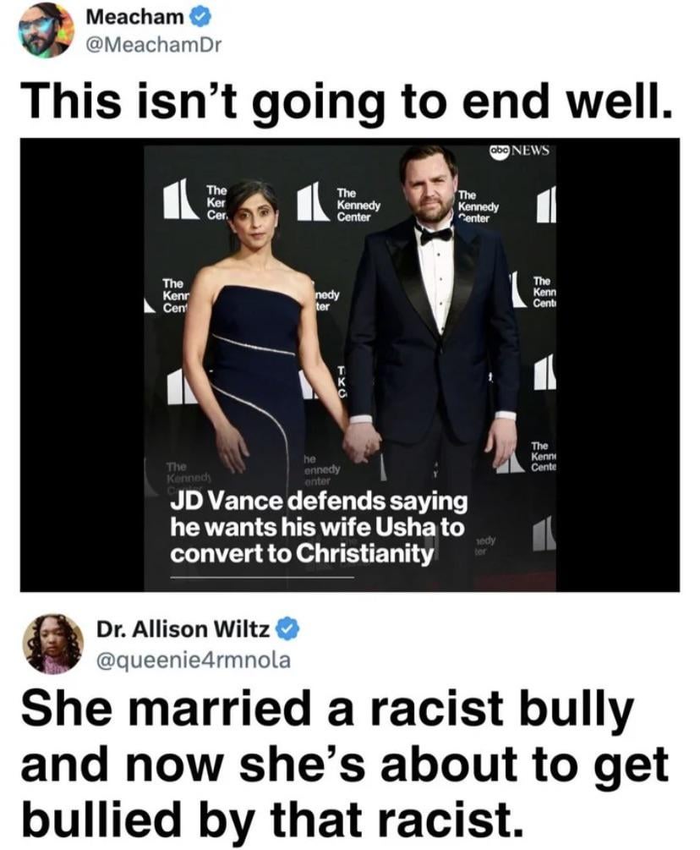The height and width of the screenshot is (850, 700).
Task: Click the Kennedy Center logo at top center
Action: pos(339,203)
